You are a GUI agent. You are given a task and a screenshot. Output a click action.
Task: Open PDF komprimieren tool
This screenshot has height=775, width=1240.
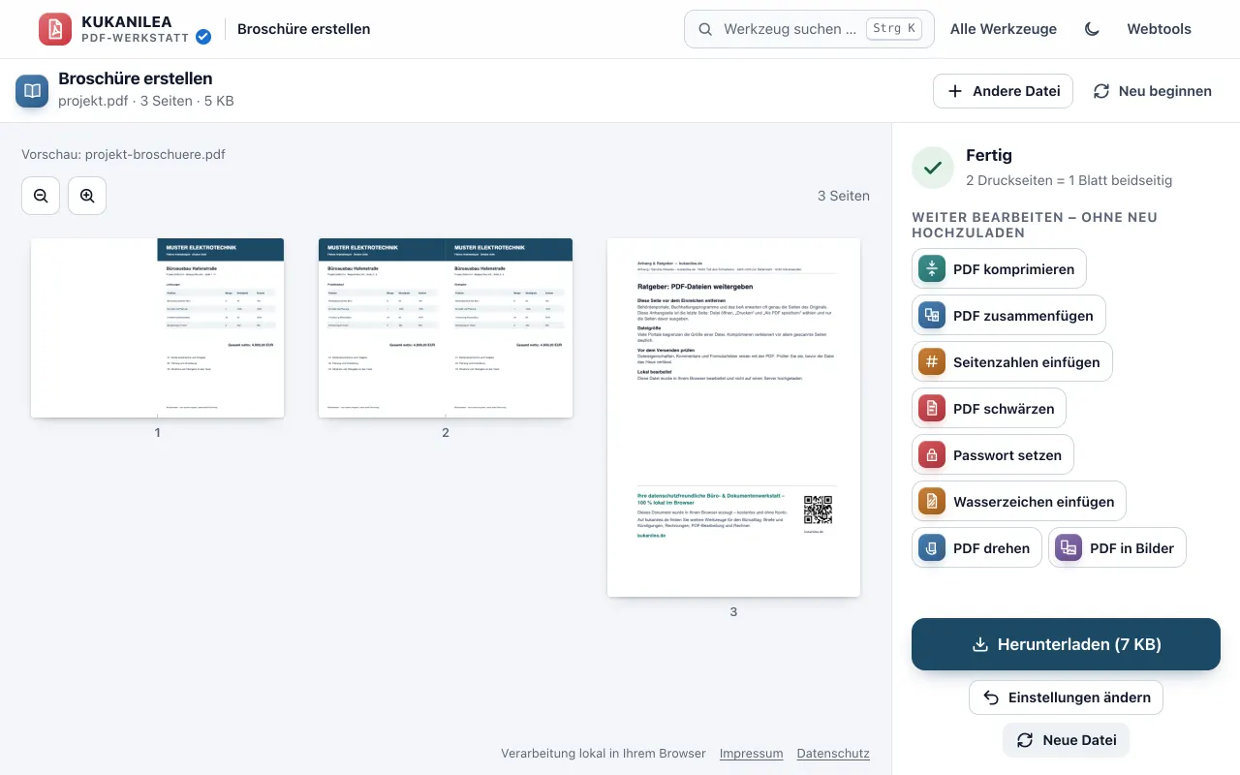(x=999, y=269)
